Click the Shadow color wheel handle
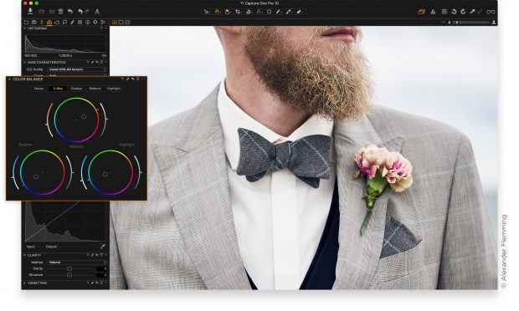 tap(36, 176)
